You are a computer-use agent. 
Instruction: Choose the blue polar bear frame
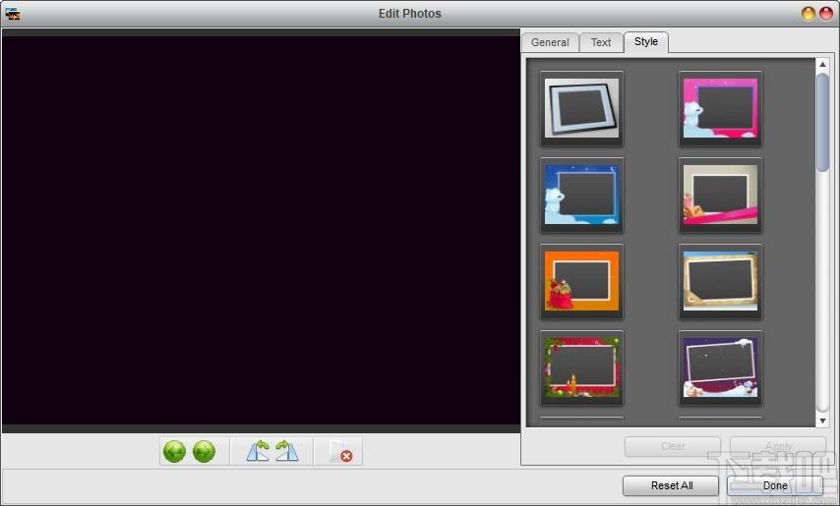581,195
